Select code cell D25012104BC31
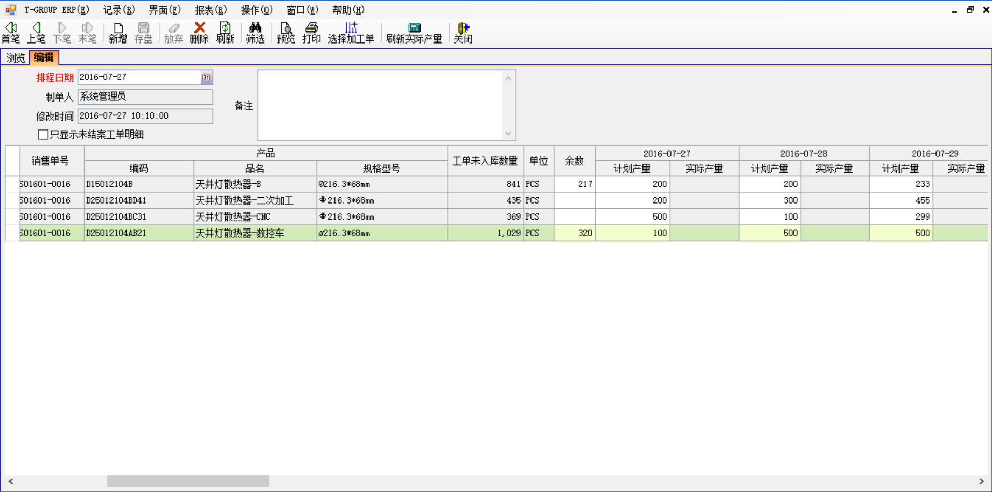The height and width of the screenshot is (492, 992). [139, 217]
